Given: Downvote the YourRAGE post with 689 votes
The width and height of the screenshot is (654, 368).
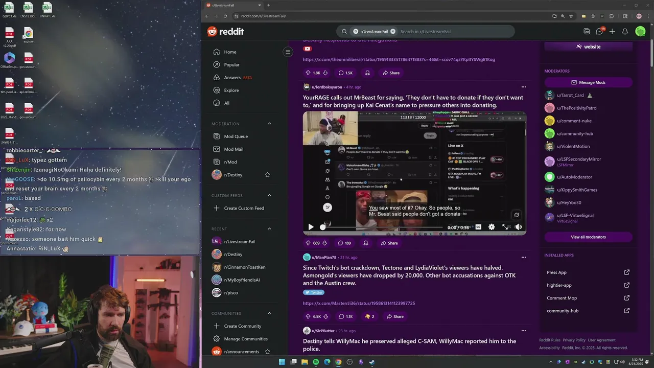Looking at the screenshot, I should pyautogui.click(x=325, y=243).
